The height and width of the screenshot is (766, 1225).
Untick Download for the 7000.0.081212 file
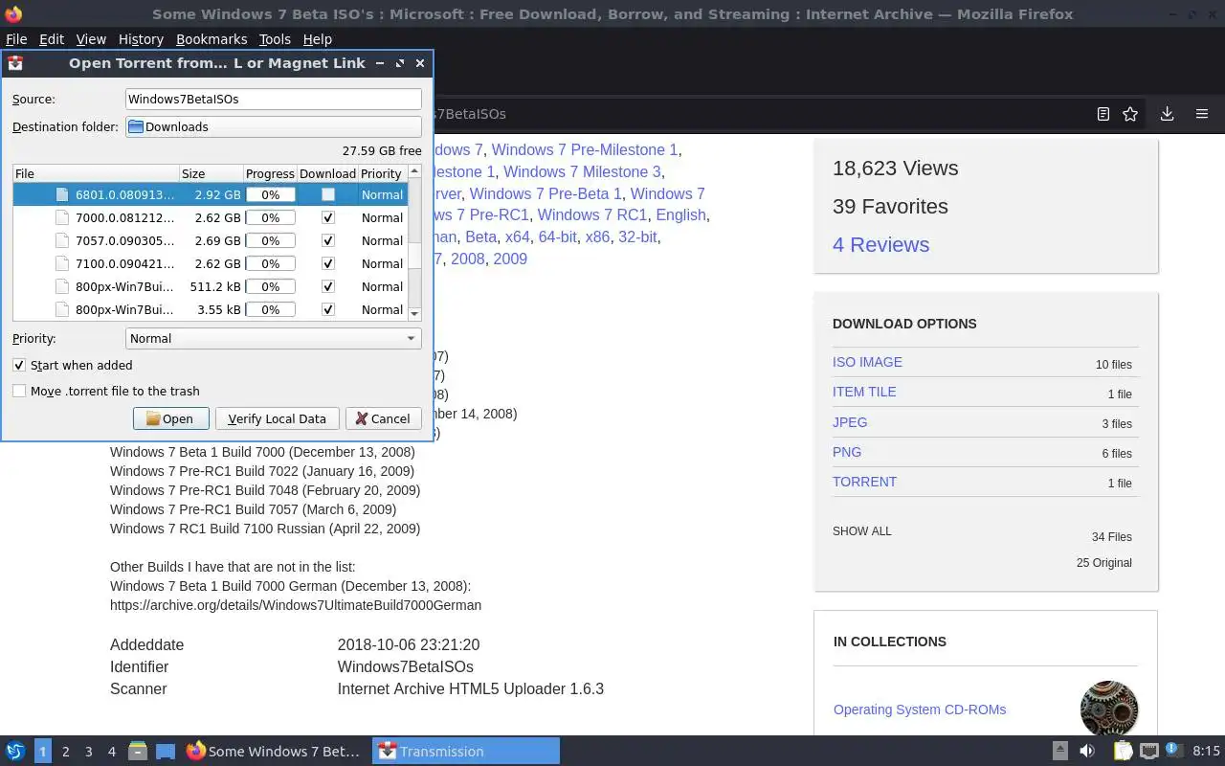pos(328,217)
